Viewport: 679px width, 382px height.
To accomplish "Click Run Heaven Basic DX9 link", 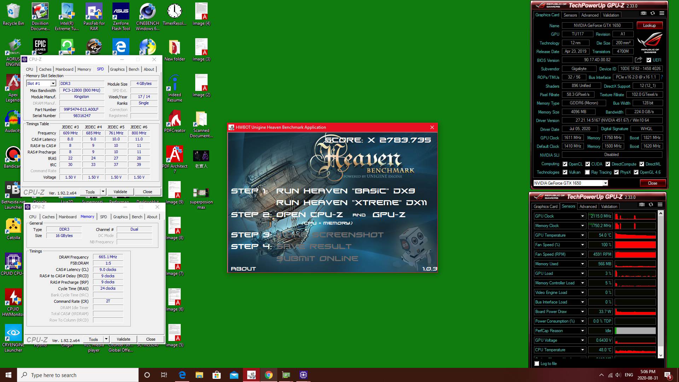I will click(346, 191).
